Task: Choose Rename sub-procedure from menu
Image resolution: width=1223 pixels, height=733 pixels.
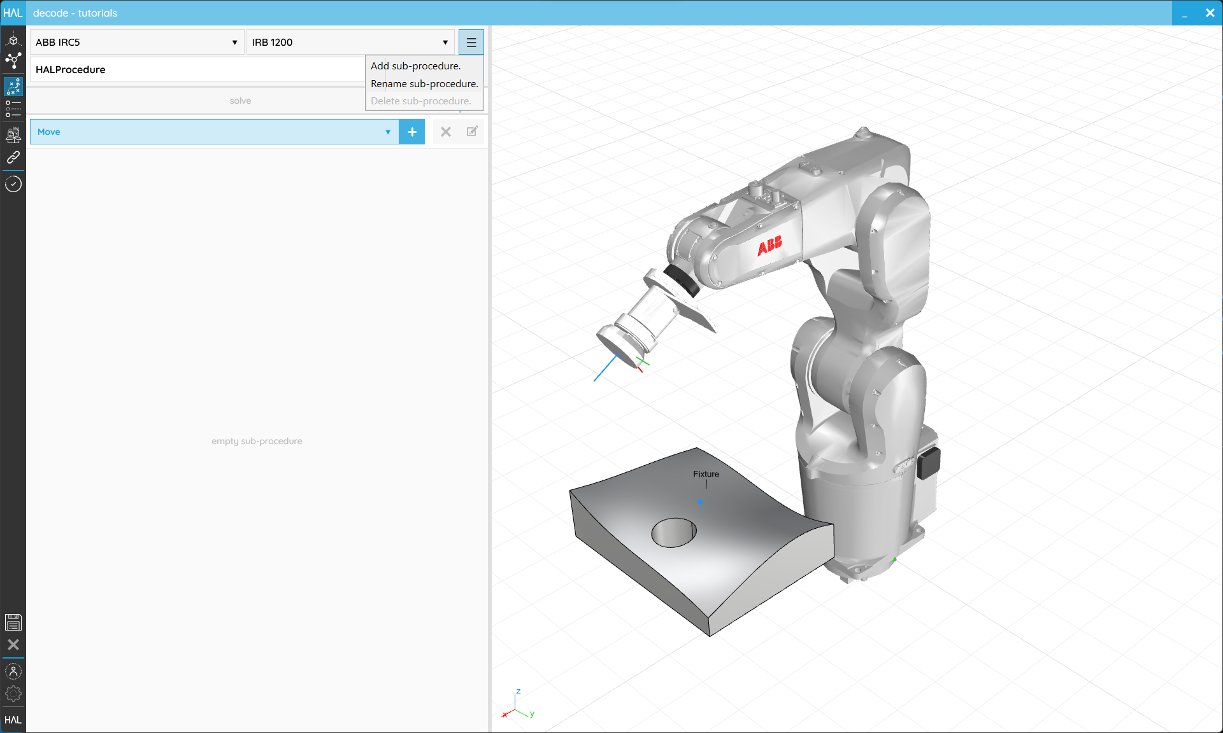Action: point(424,83)
